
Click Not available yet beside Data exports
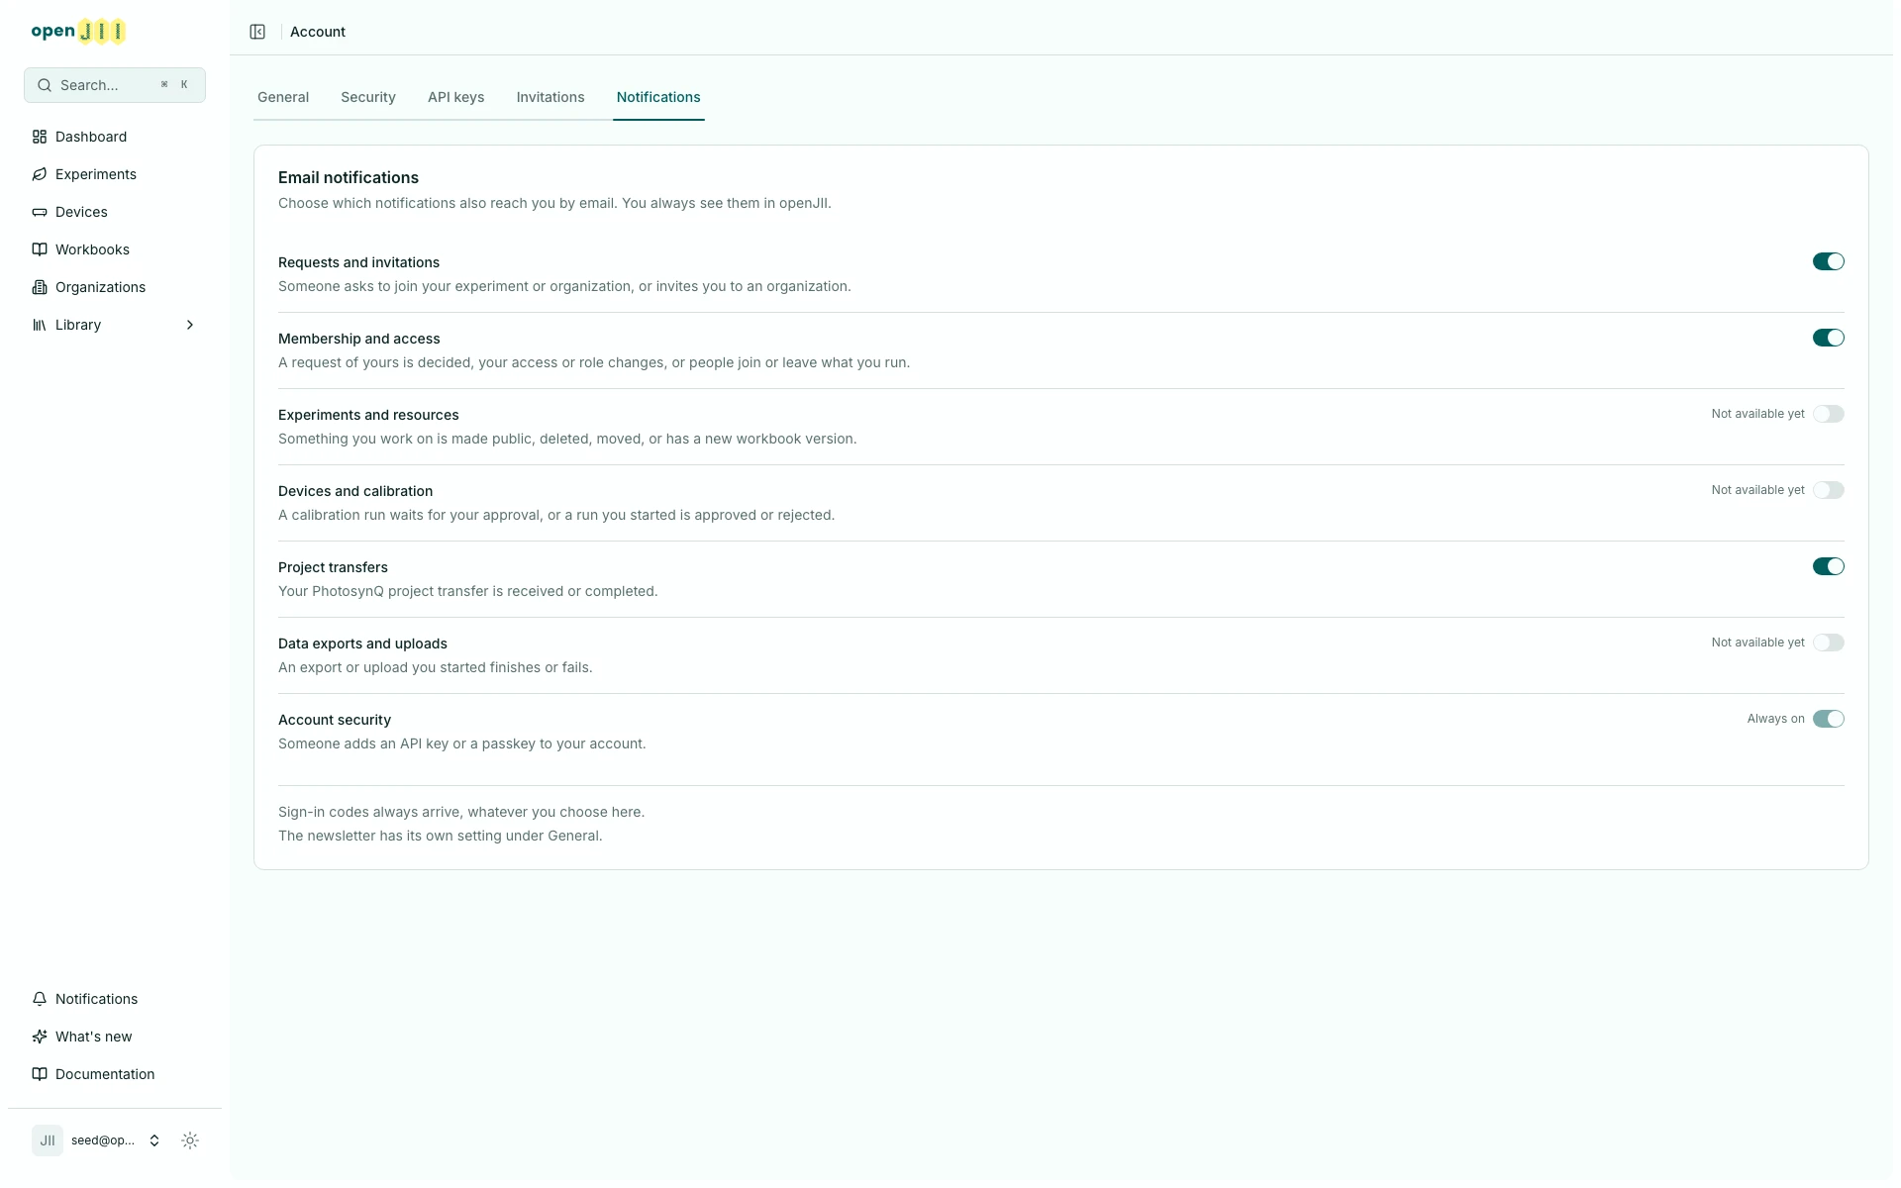point(1757,643)
